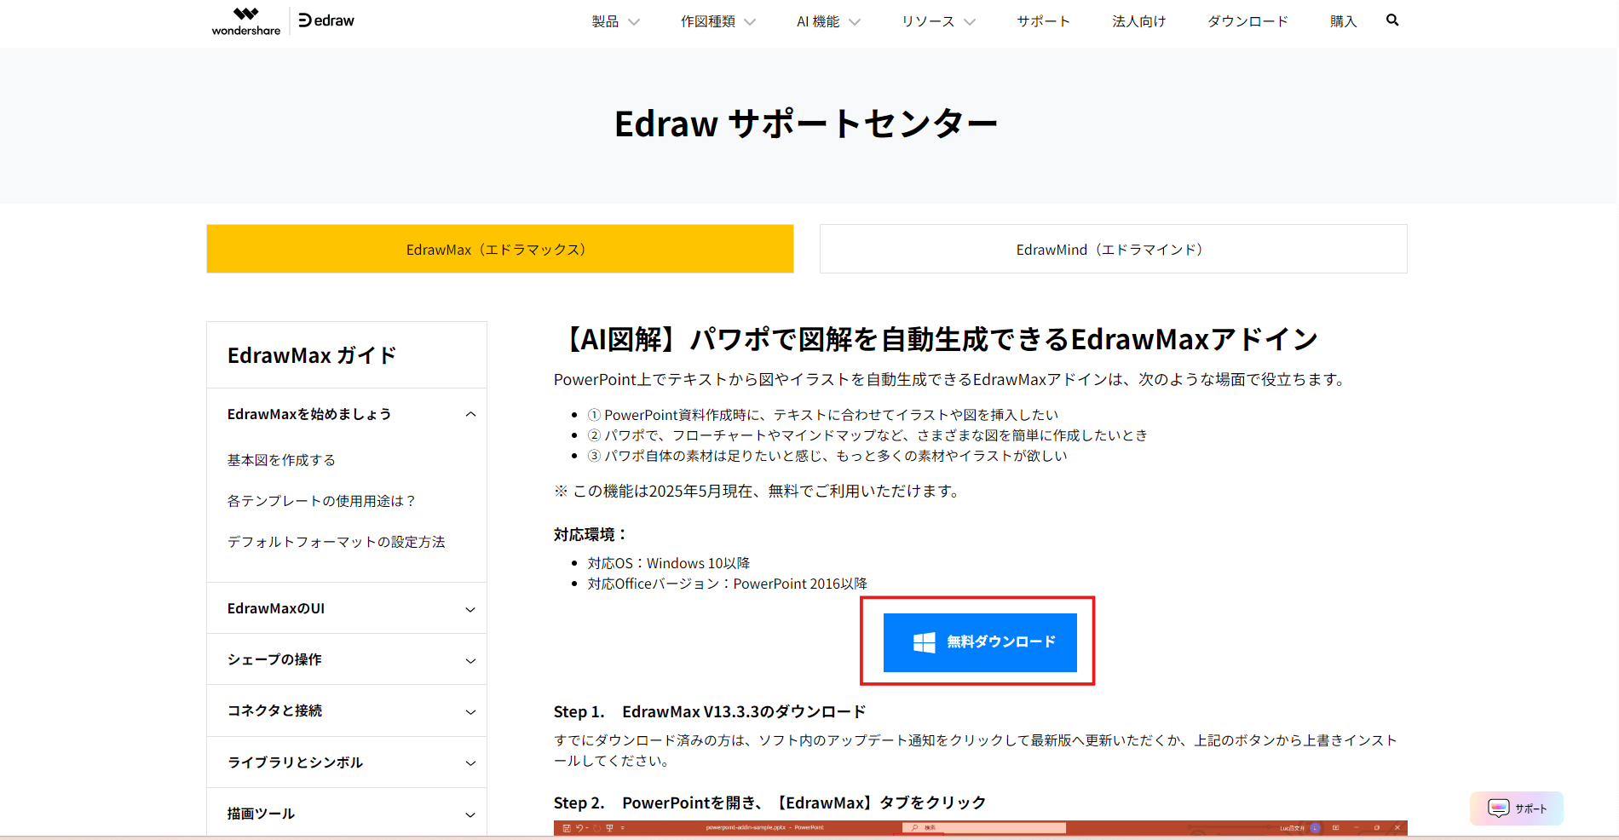Click the PowerPoint 2016以降 requirement line
This screenshot has height=840, width=1619.
(x=728, y=584)
